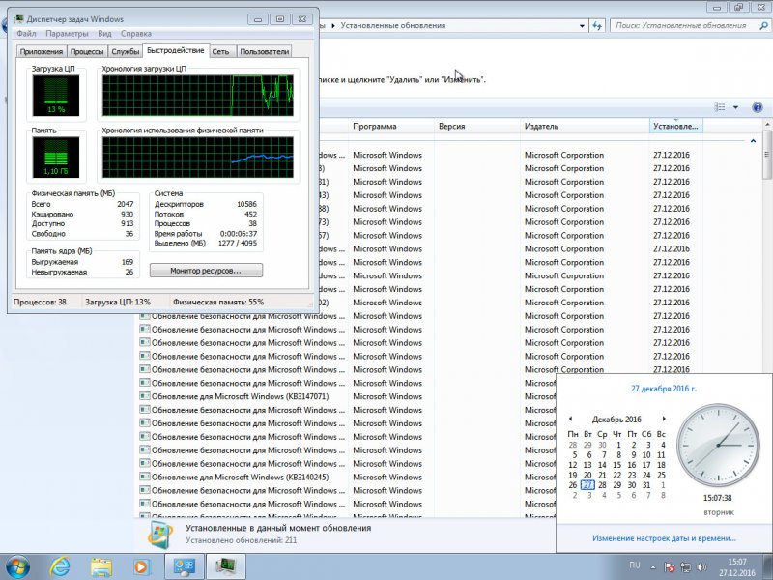Screen dimensions: 773x580
Task: Click the Декабрь 2016 calendar header
Action: coord(616,420)
